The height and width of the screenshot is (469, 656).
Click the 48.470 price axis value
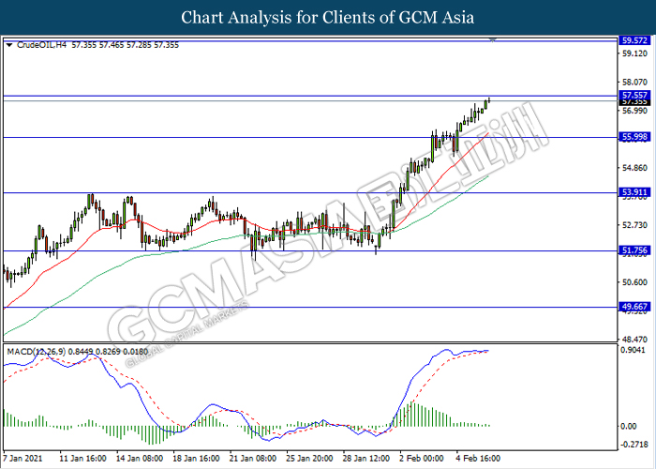tap(634, 340)
